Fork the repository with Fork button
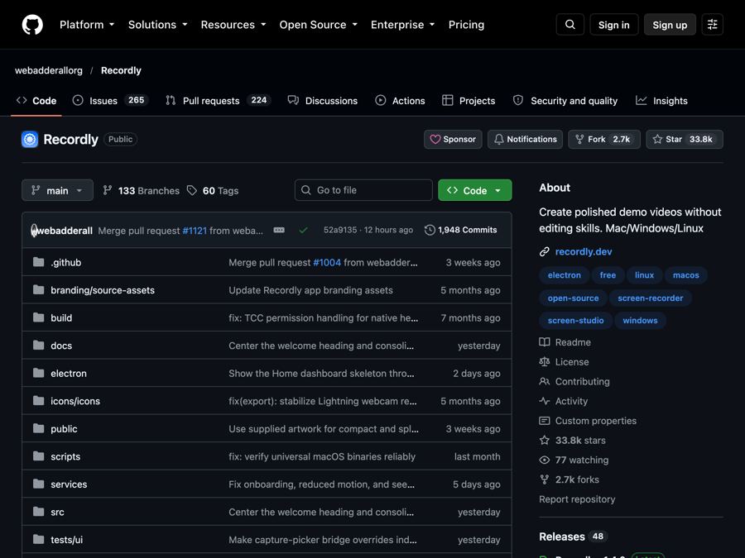 604,140
